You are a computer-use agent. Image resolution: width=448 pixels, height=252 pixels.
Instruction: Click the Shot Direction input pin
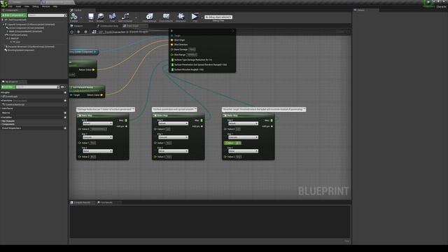pos(172,45)
